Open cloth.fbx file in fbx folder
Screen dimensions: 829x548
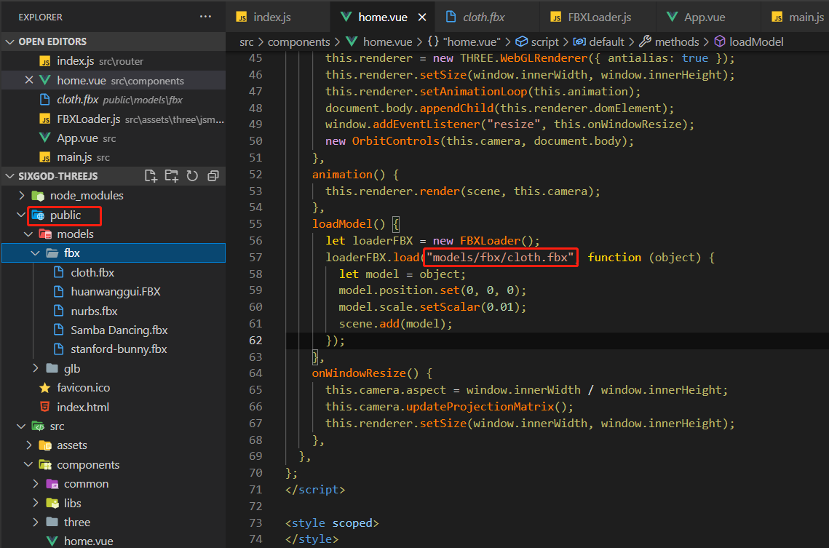[x=113, y=273]
